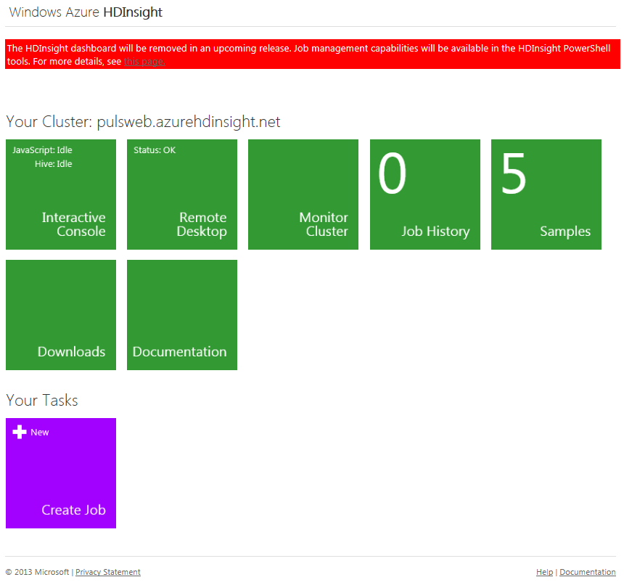Click the Windows Azure HDInsight header title
624x585 pixels.
pyautogui.click(x=86, y=12)
